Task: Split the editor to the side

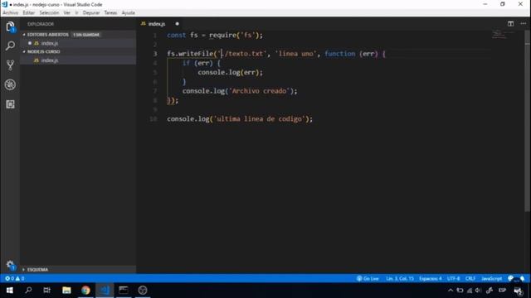Action: (x=510, y=24)
